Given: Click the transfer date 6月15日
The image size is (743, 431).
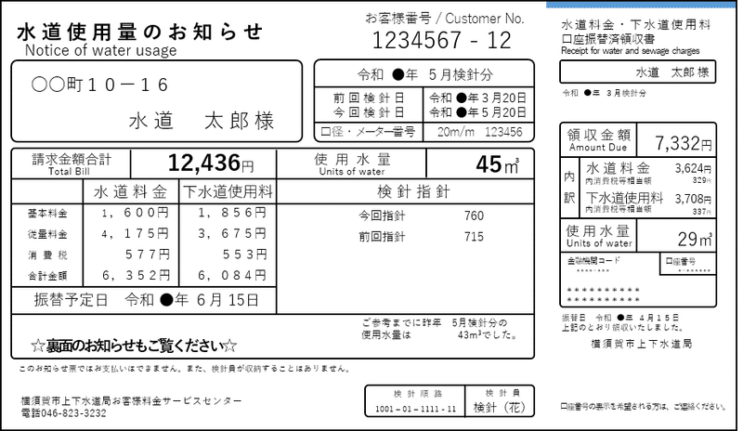Looking at the screenshot, I should [192, 300].
